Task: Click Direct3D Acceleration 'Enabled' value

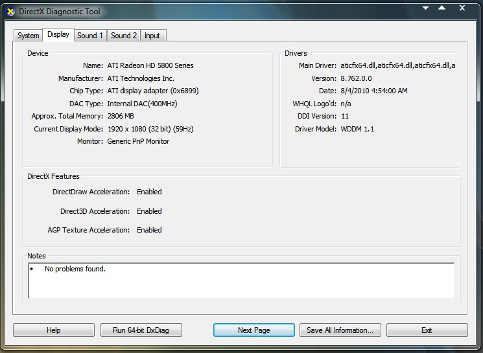Action: (x=149, y=211)
